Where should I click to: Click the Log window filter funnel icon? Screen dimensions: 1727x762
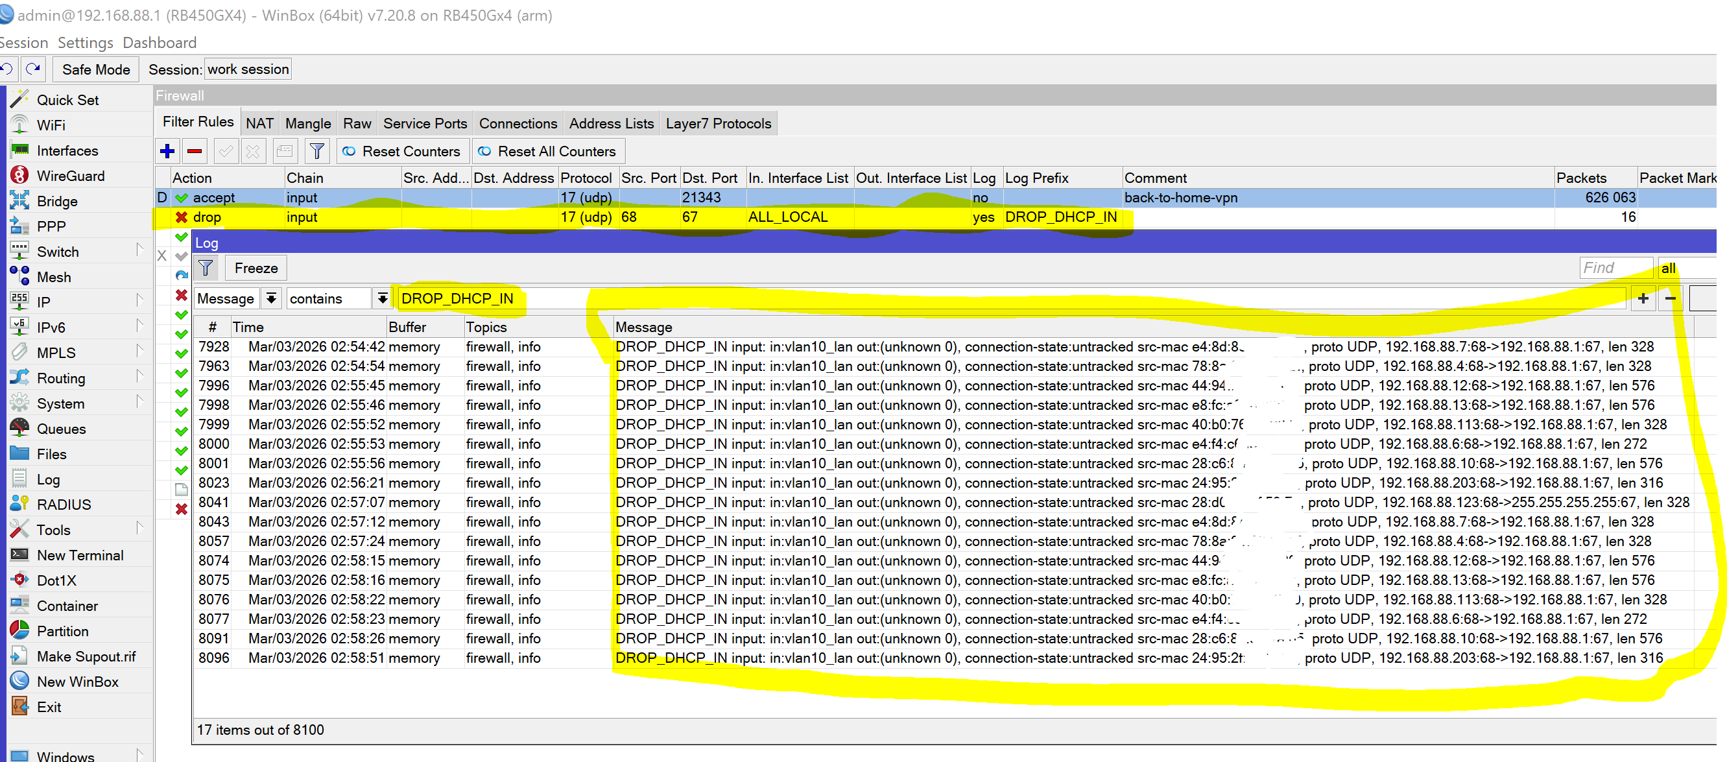click(x=206, y=268)
